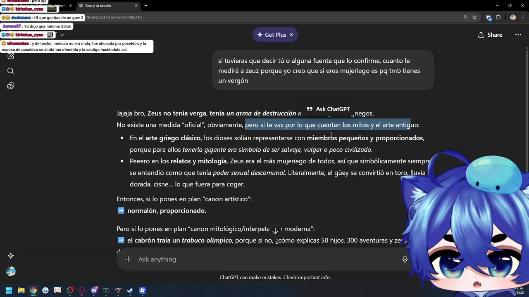Open the account avatar at sidebar bottom
Screen dimensions: 529x297
tap(11, 271)
